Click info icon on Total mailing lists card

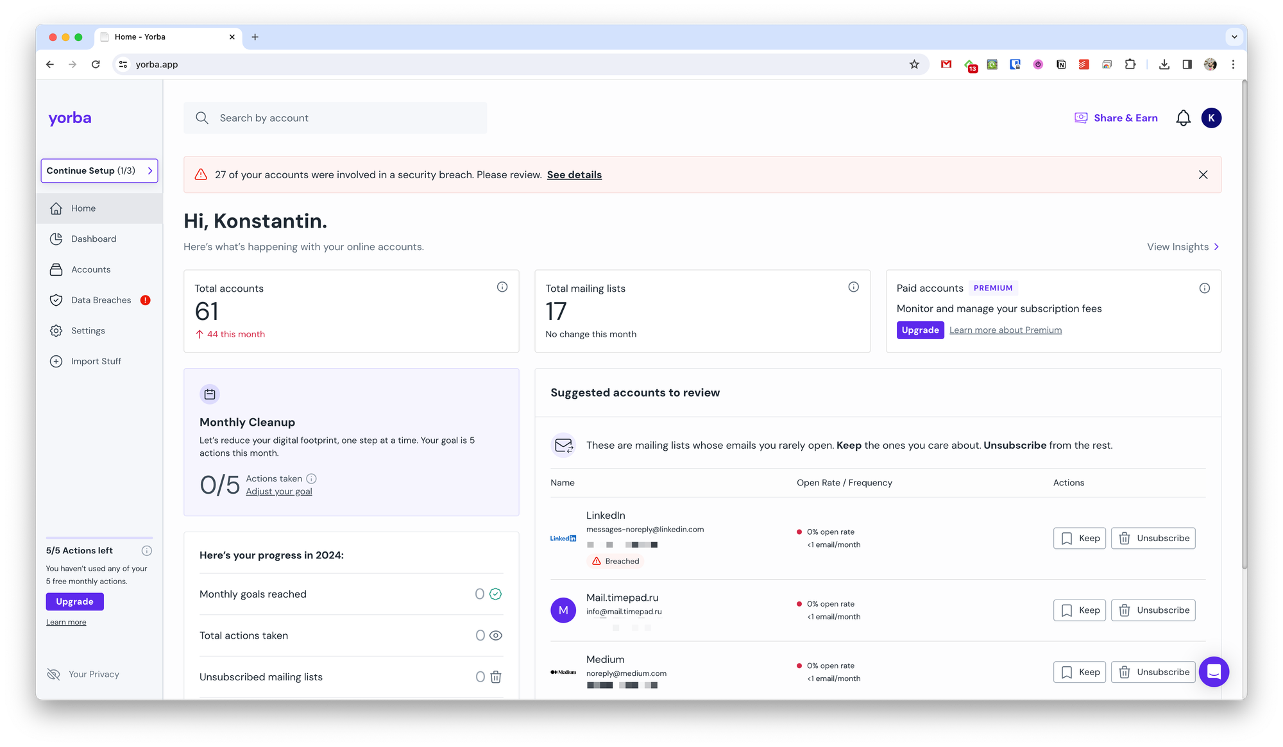coord(853,287)
